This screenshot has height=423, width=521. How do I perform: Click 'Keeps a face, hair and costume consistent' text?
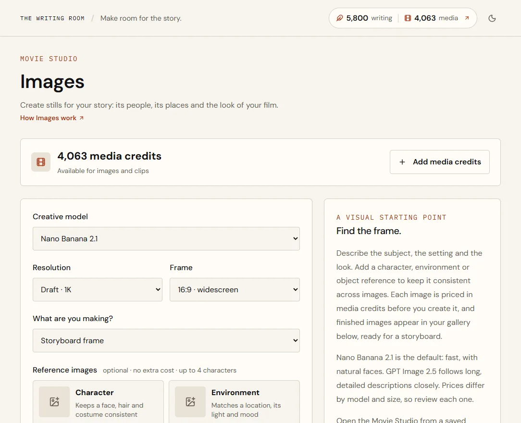[x=109, y=410]
